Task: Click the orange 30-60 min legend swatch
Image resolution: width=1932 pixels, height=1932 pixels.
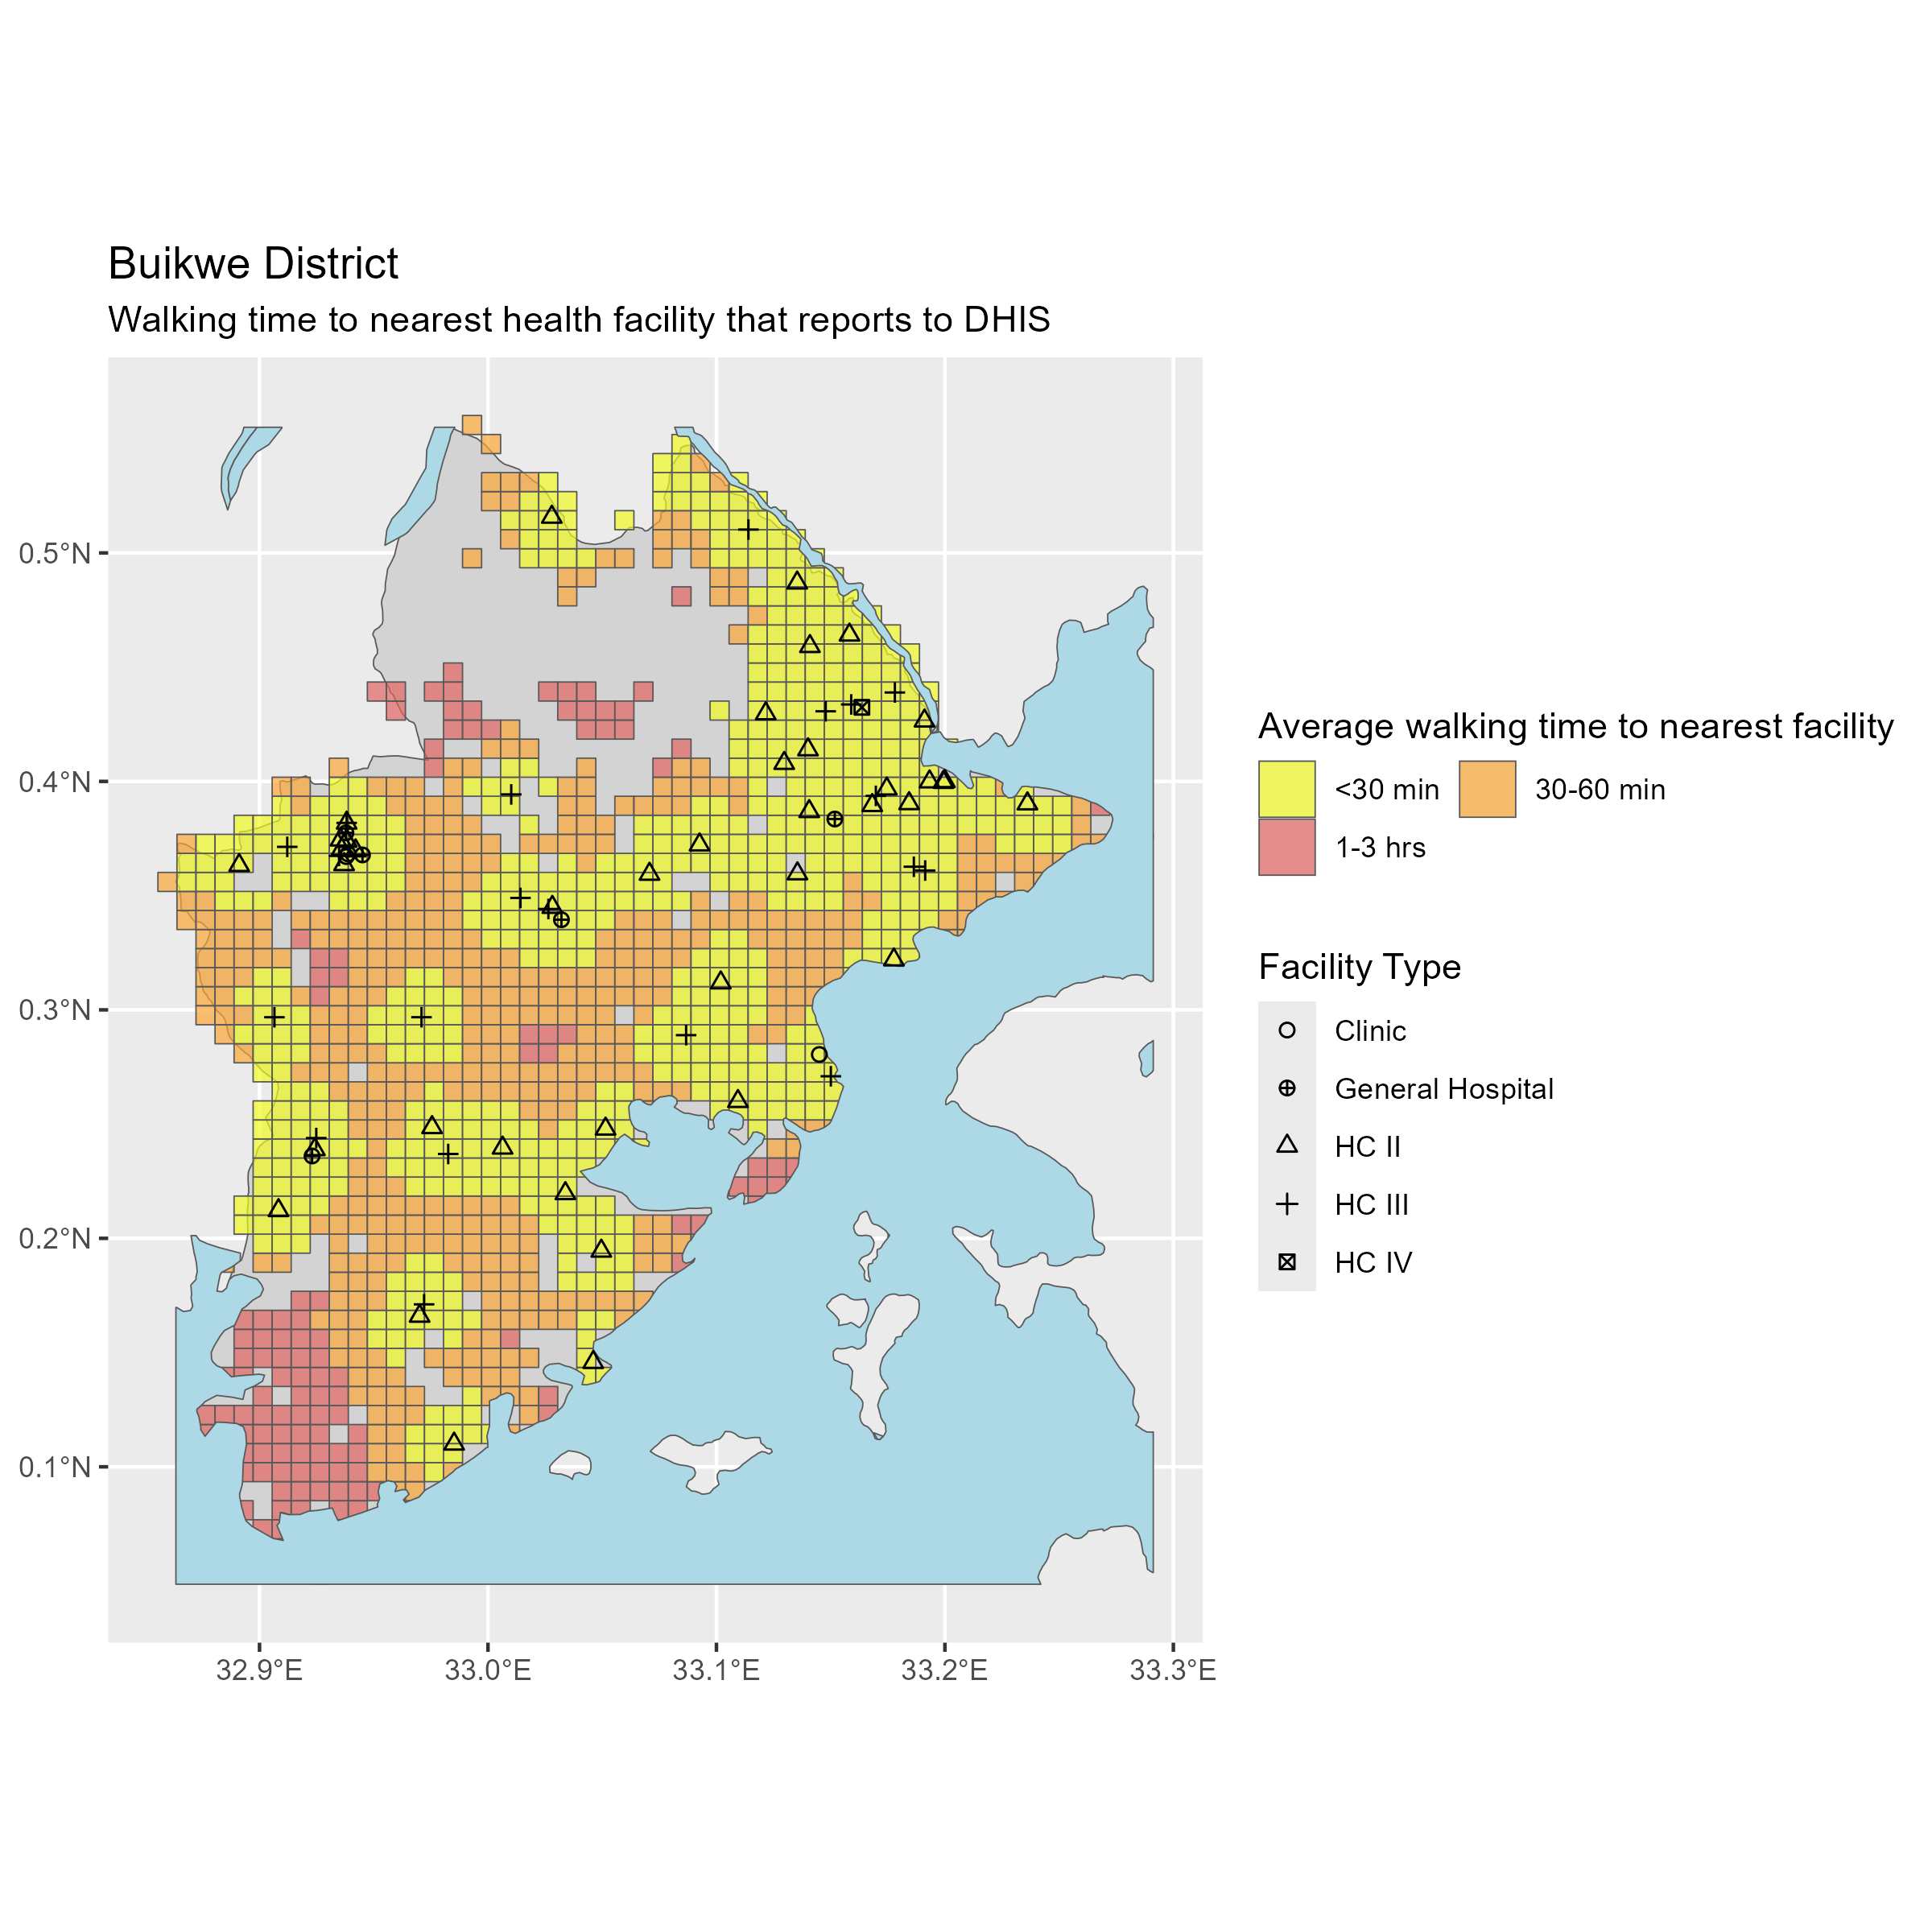Action: coord(1487,789)
